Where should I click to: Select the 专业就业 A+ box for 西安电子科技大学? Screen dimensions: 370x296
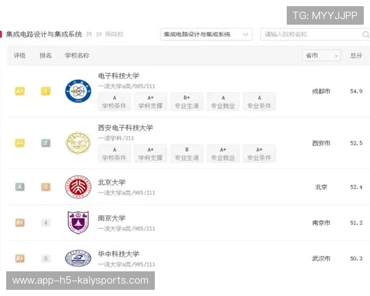click(x=223, y=154)
